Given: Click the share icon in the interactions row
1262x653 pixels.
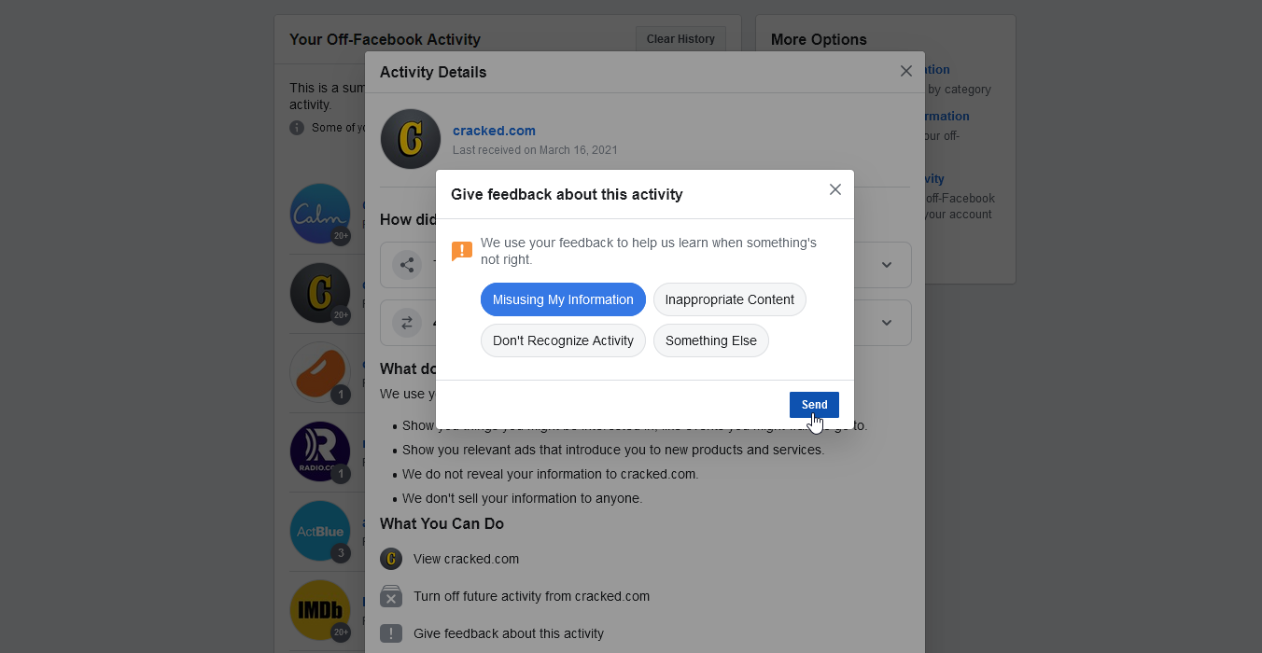Looking at the screenshot, I should (407, 265).
